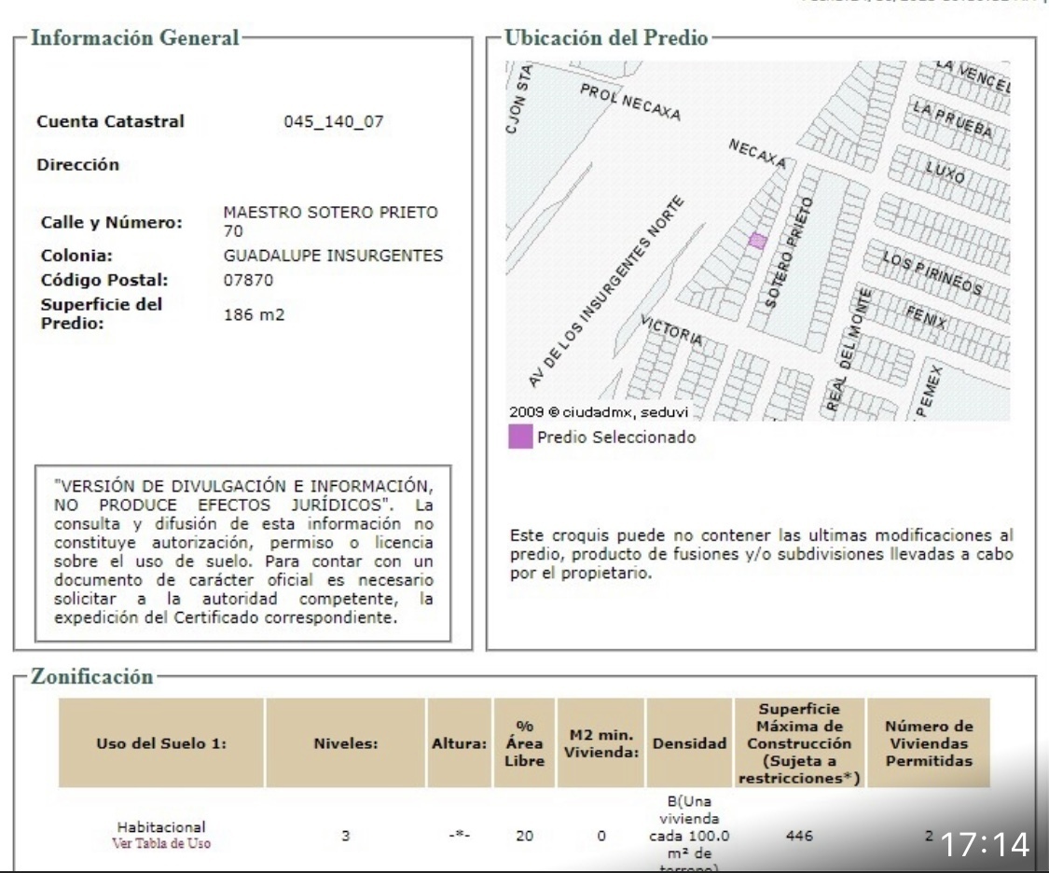This screenshot has width=1049, height=873.
Task: Click the 'Superficie Máxima de Construcción' column header
Action: pos(799,743)
